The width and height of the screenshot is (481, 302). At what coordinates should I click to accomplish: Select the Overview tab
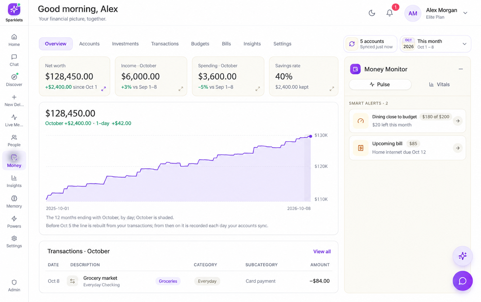(56, 44)
